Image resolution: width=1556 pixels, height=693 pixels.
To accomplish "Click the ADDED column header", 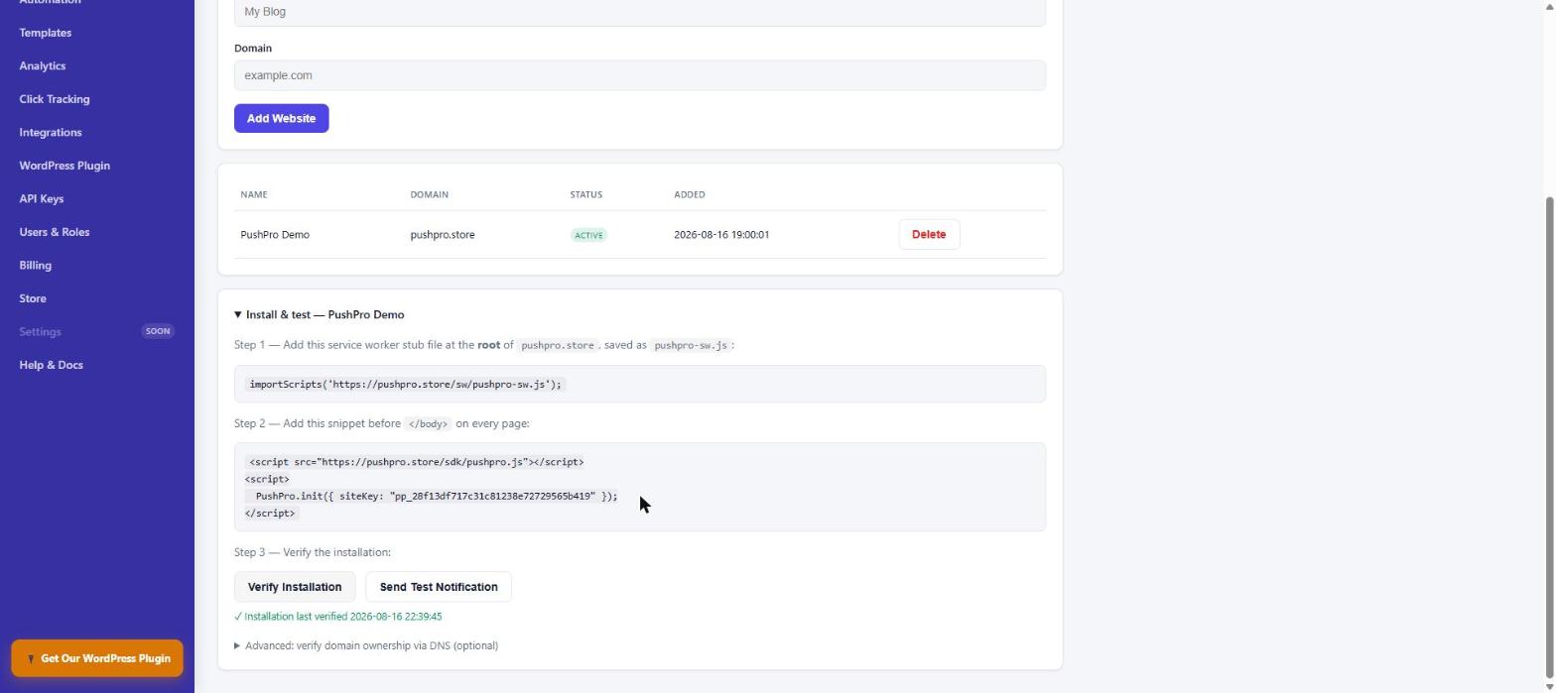I will point(690,194).
